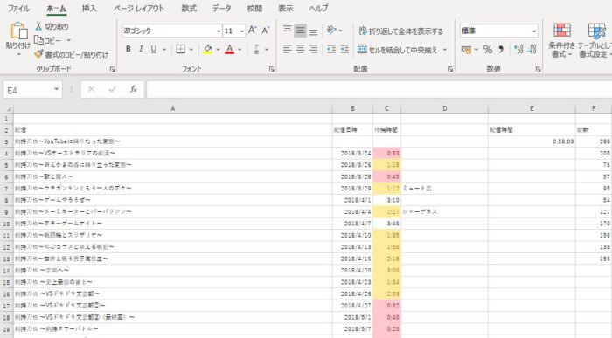Toggle Underline formatting
This screenshot has width=612, height=338.
[153, 49]
